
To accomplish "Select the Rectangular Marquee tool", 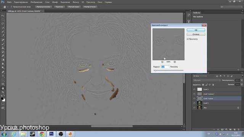I will (x=3, y=19).
